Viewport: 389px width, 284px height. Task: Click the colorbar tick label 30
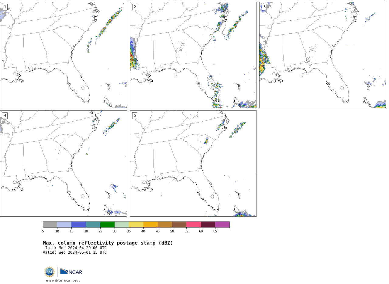[x=115, y=232]
